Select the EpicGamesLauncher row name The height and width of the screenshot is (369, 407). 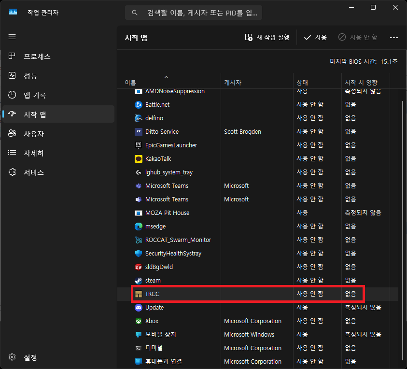(x=171, y=145)
